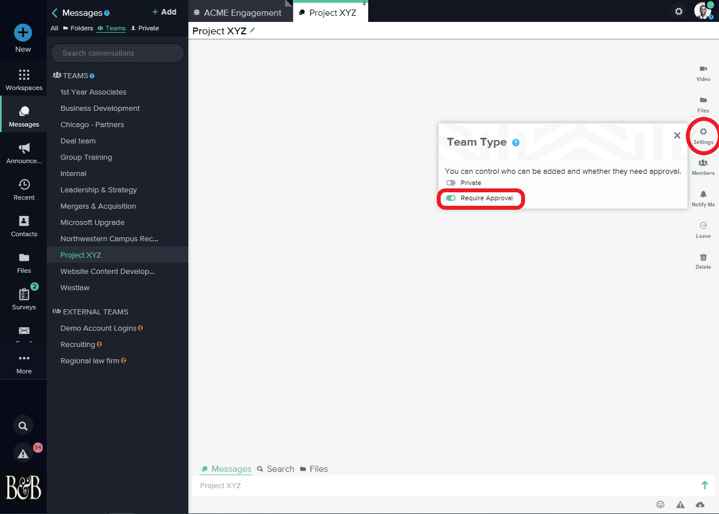Click the emoji smiley icon
Viewport: 719px width, 514px height.
661,504
